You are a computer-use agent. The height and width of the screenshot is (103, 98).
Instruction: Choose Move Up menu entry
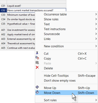(x=66, y=88)
